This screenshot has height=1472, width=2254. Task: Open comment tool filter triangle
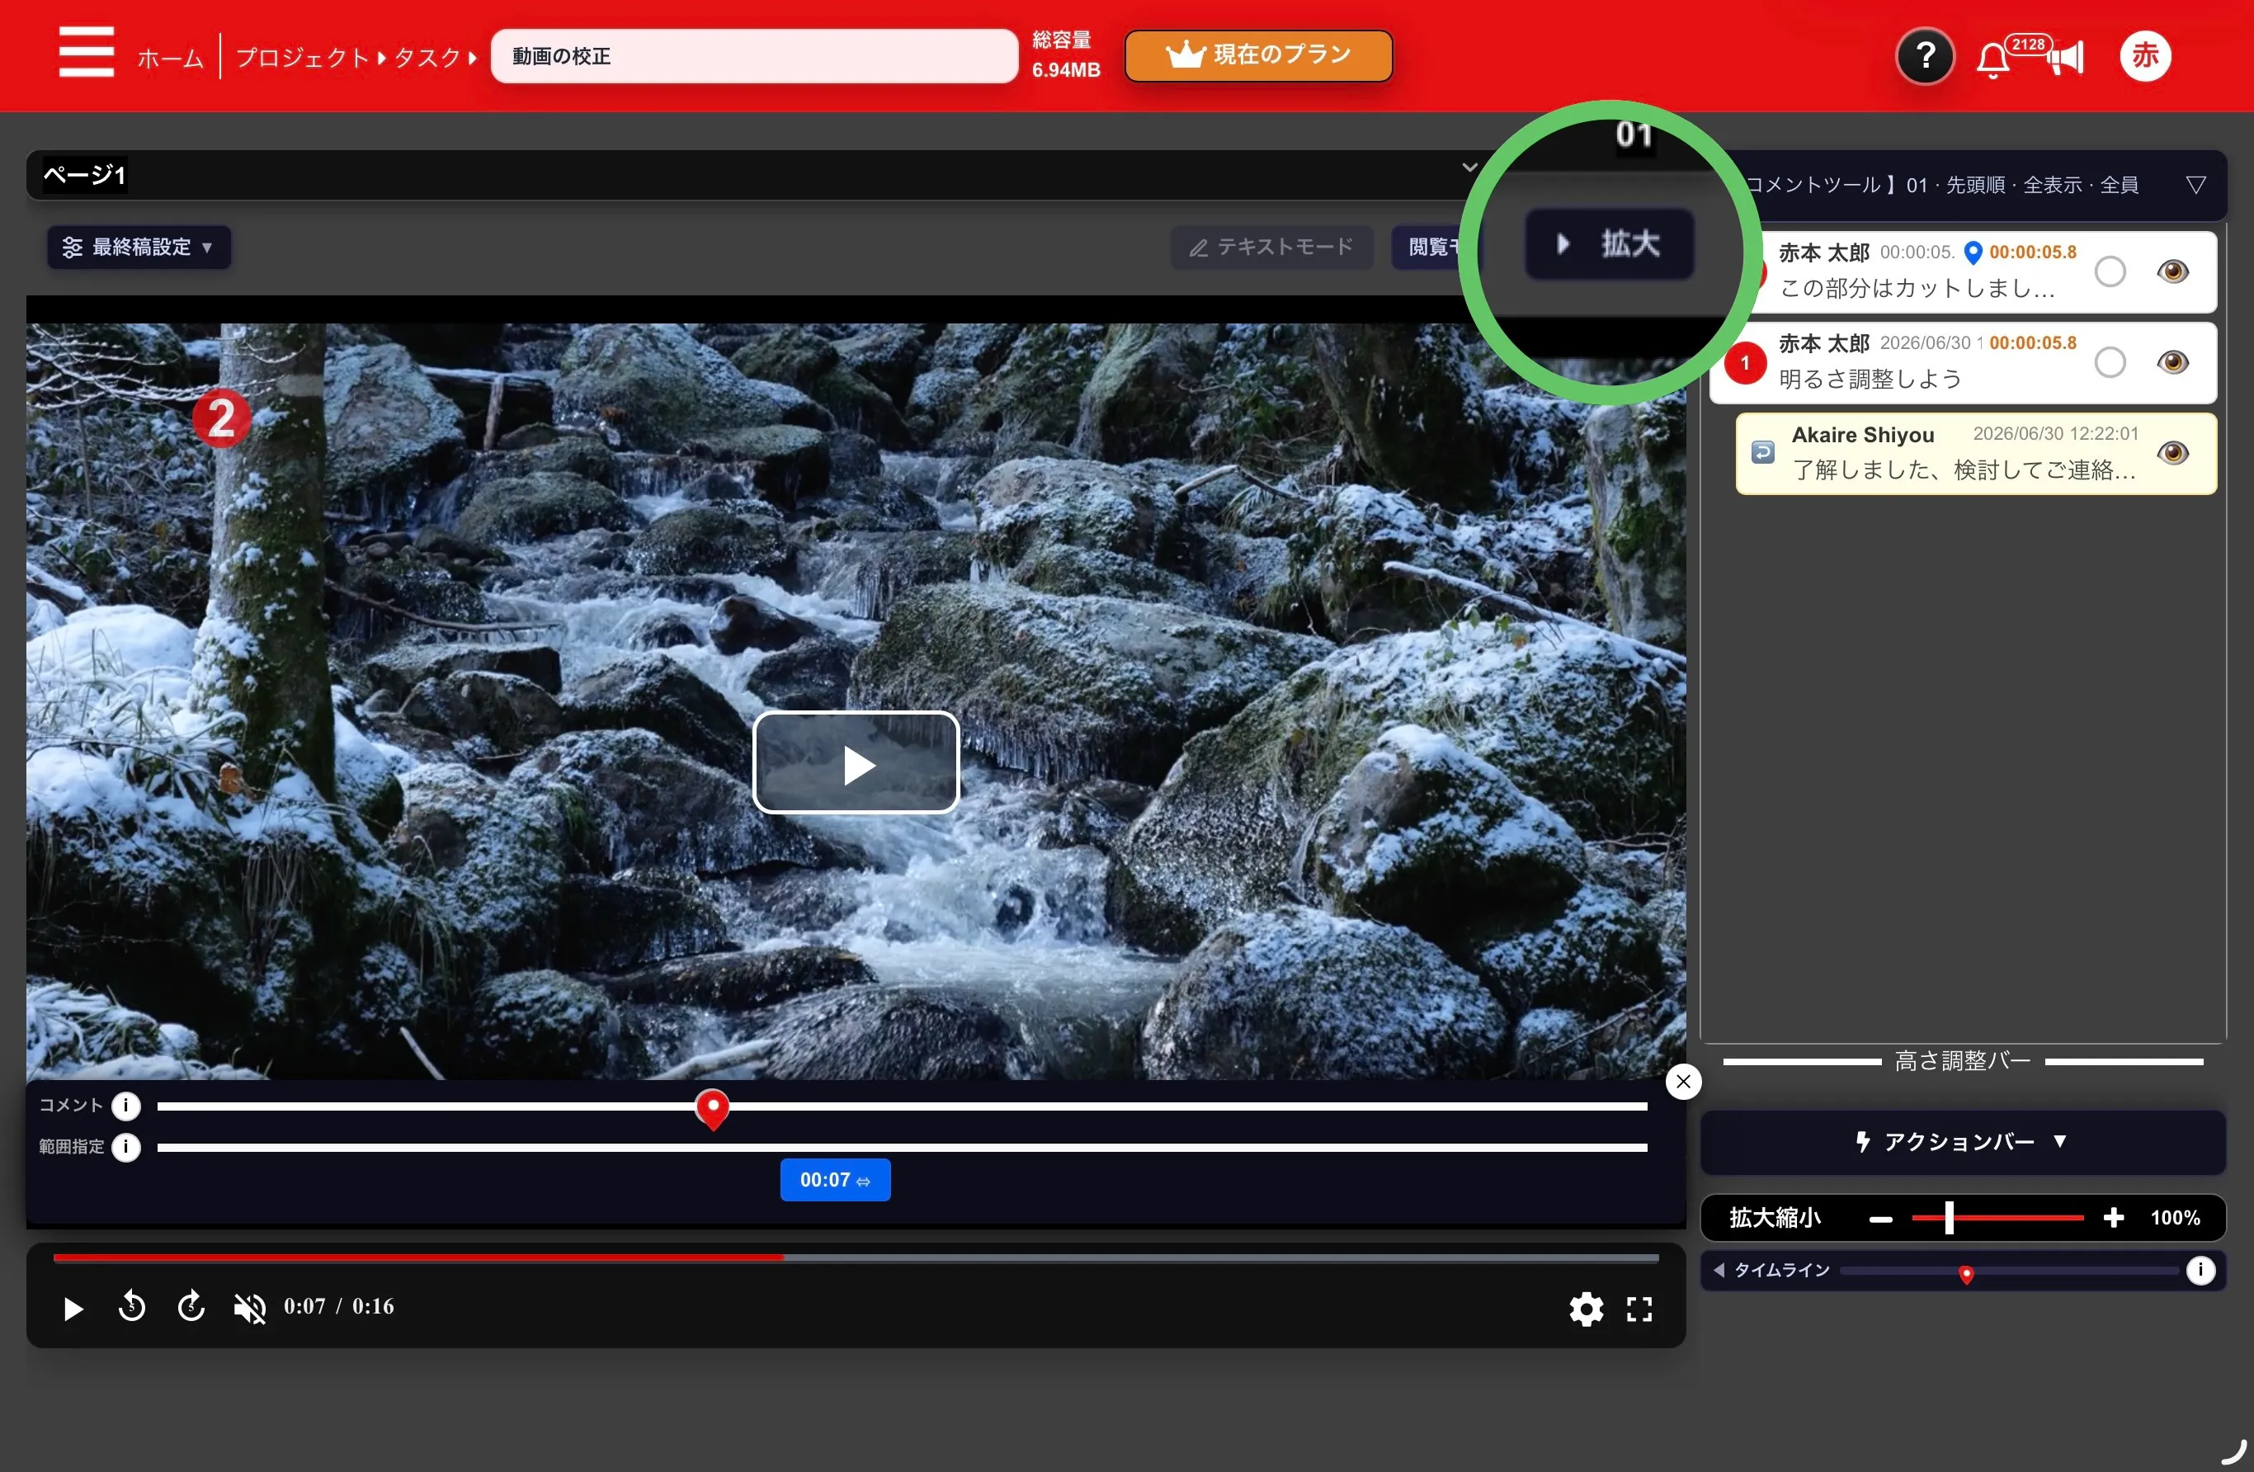tap(2196, 185)
